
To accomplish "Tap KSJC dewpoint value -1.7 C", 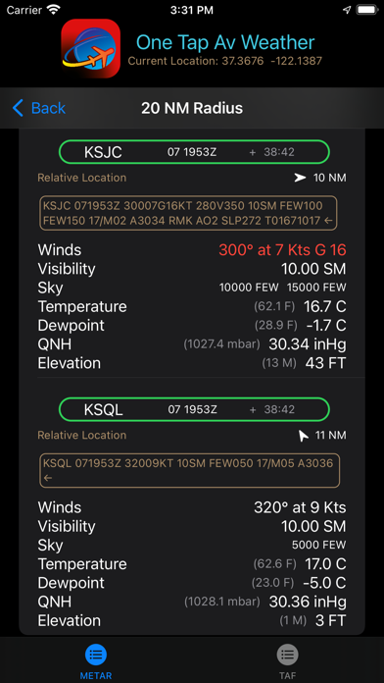I will tap(325, 326).
